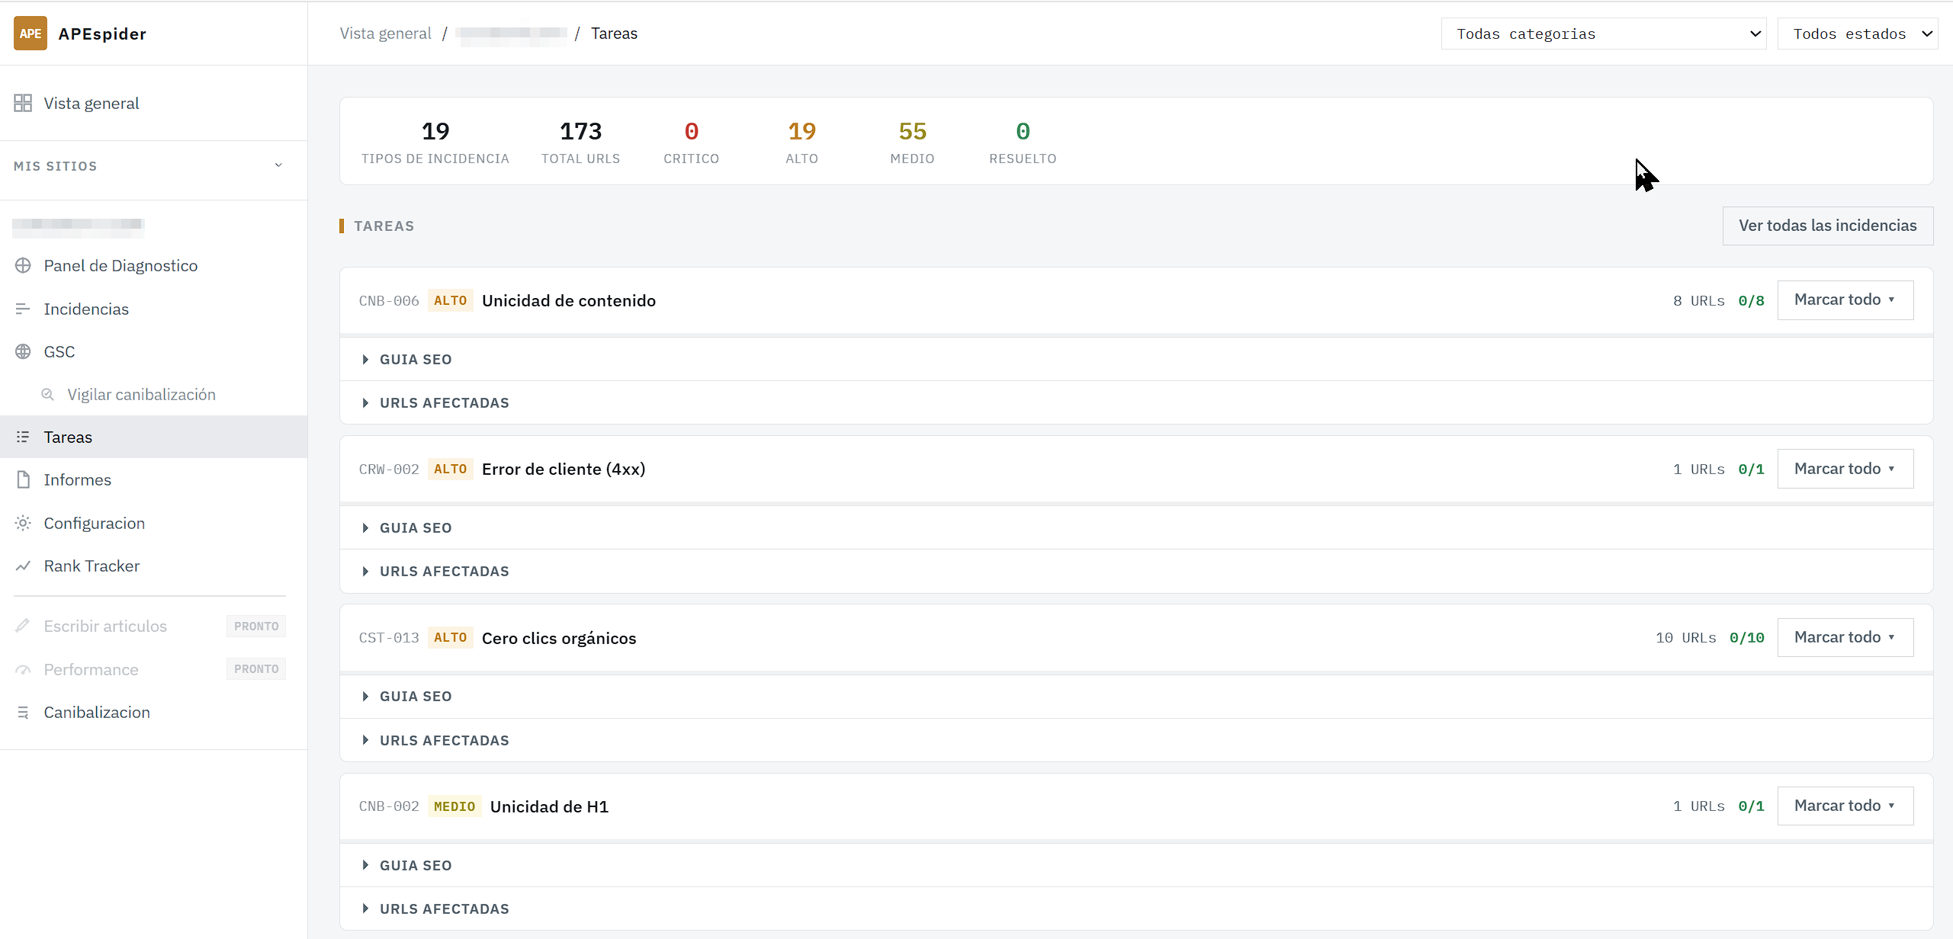This screenshot has width=1953, height=939.
Task: Open Marcar todo for Error de cliente (4xx)
Action: pos(1845,469)
